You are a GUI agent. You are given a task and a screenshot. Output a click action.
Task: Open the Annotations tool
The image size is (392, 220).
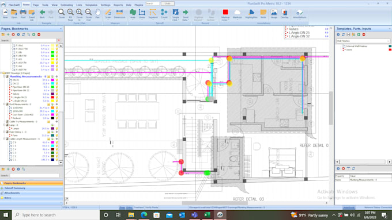click(300, 14)
